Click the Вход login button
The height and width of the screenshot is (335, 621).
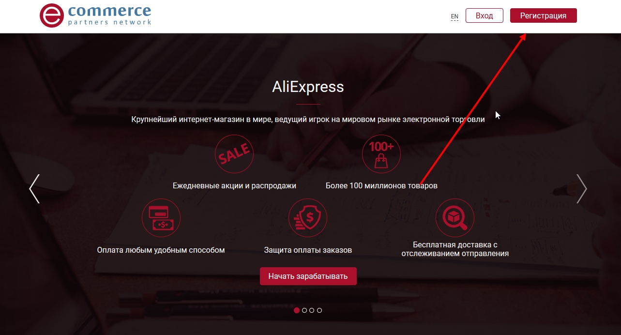pyautogui.click(x=485, y=15)
